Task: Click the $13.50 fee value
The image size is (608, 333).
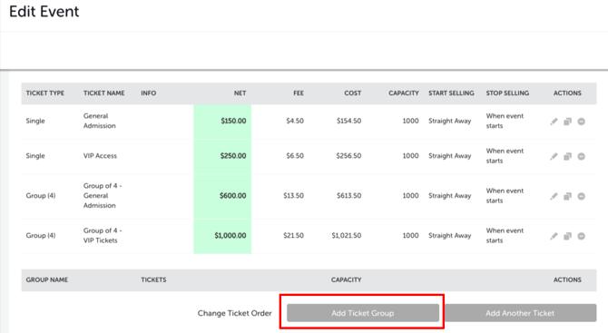Action: [x=293, y=196]
